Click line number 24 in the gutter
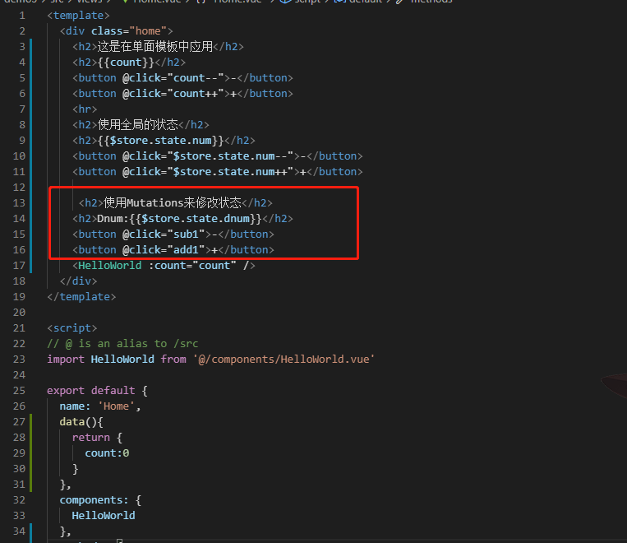 (x=19, y=375)
